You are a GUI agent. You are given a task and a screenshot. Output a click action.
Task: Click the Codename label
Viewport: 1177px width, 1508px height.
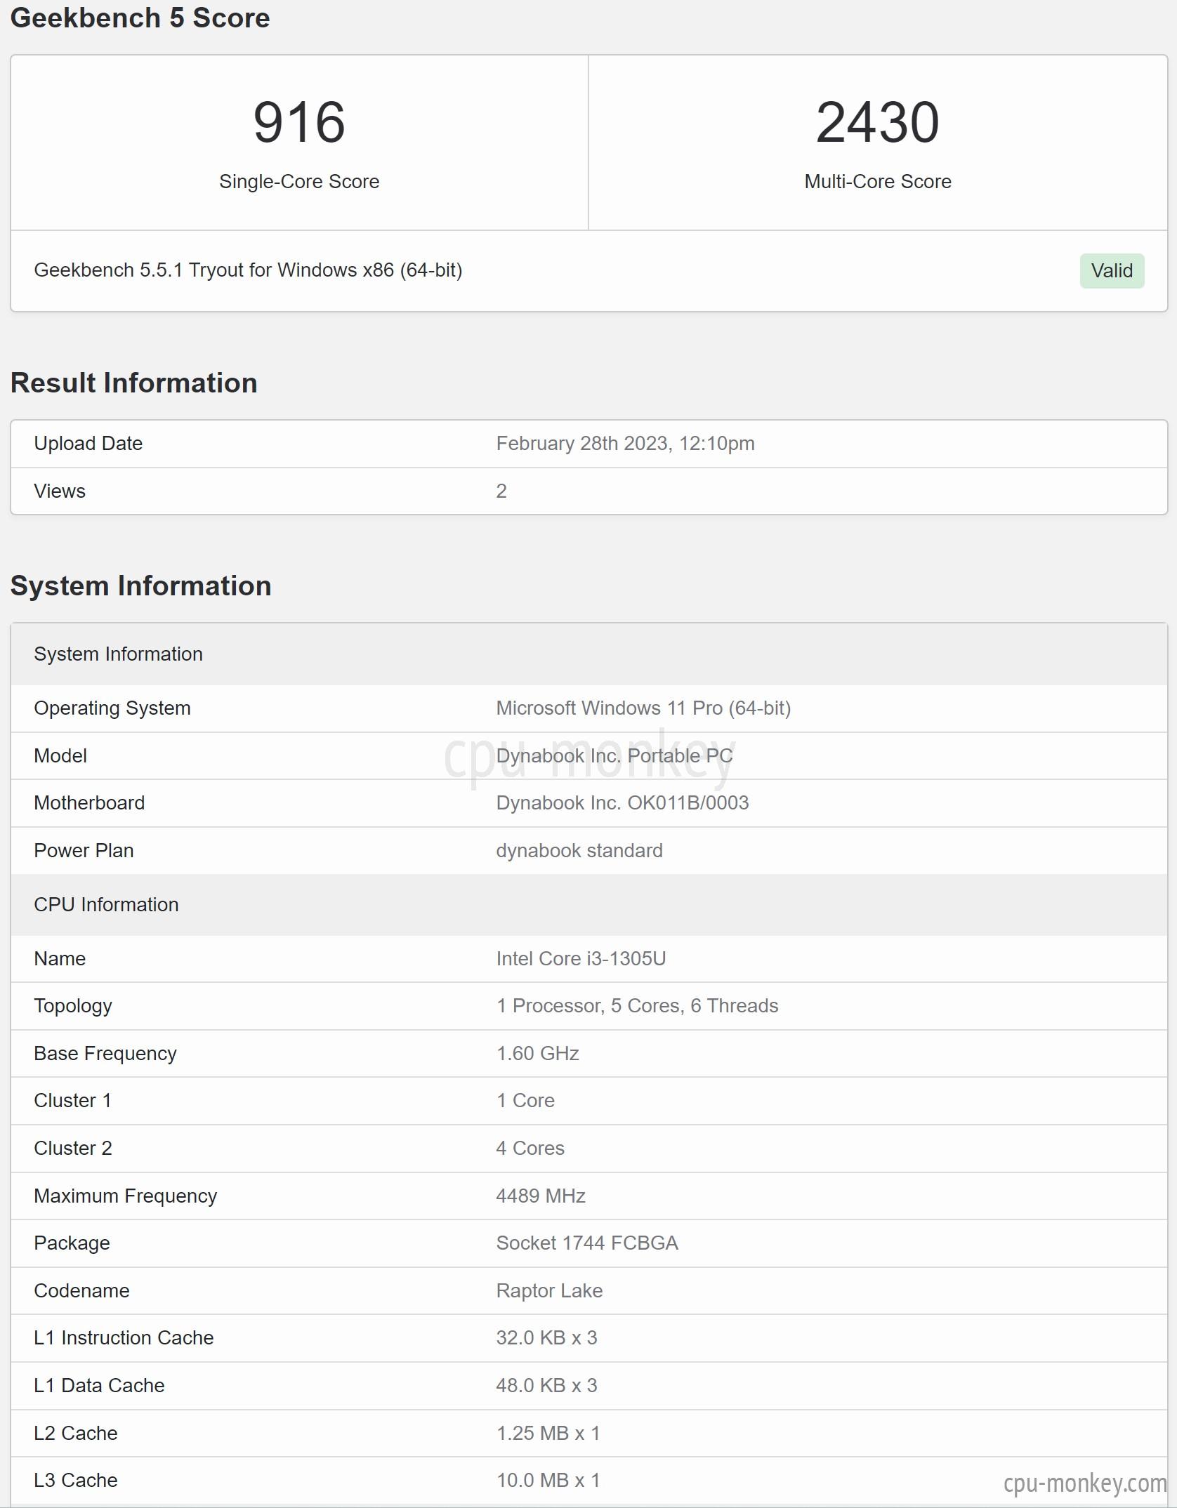81,1291
